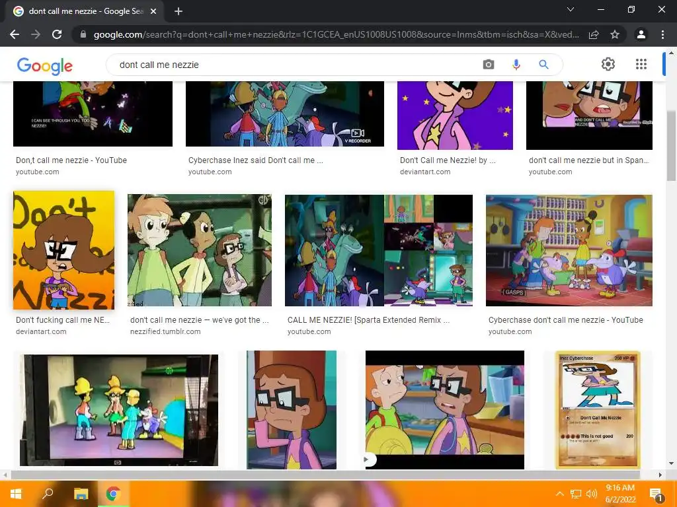Open the three kids tumblr thumbnail
The width and height of the screenshot is (677, 507).
tap(200, 250)
